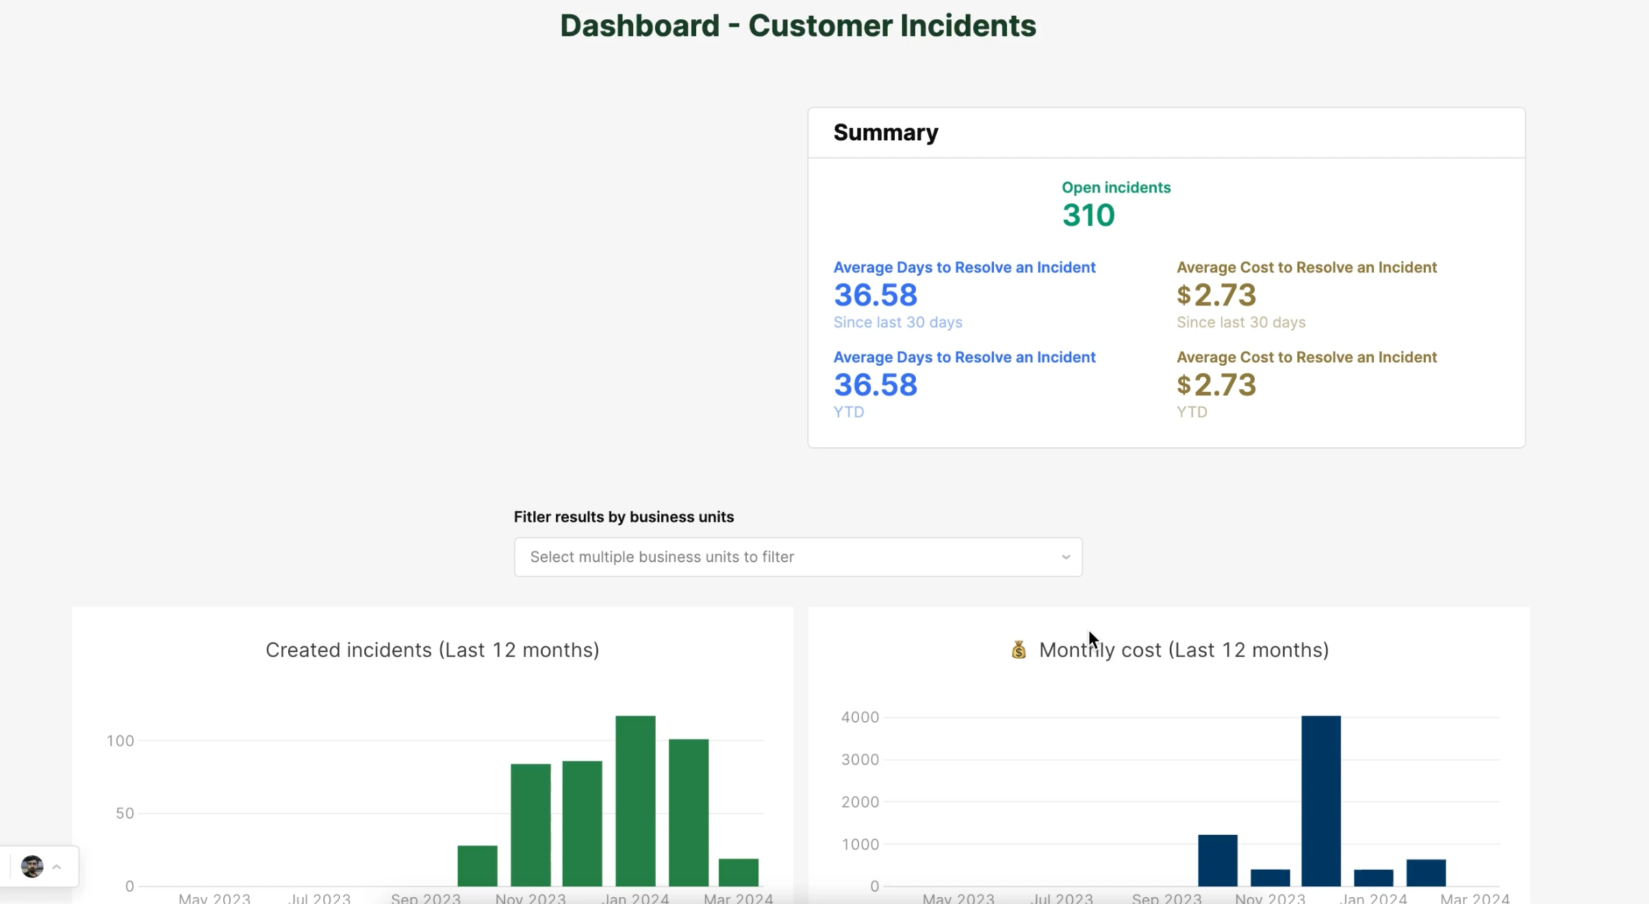This screenshot has width=1649, height=904.
Task: Click the smallest green bar near Mar 2024
Action: pyautogui.click(x=738, y=872)
